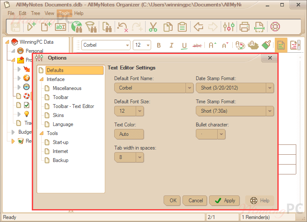This screenshot has height=222, width=307.
Task: Select the Language options page
Action: click(x=63, y=124)
